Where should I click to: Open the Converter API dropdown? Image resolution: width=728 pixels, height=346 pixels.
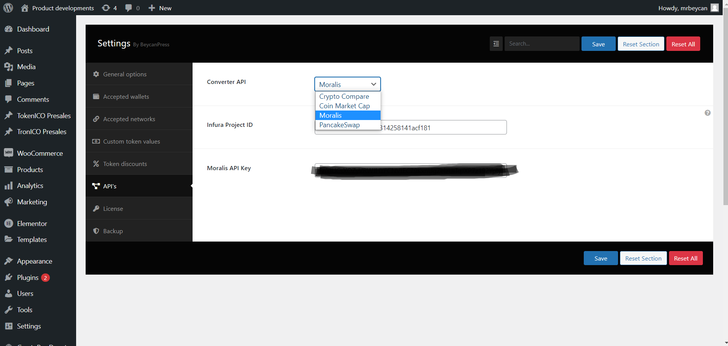(347, 84)
